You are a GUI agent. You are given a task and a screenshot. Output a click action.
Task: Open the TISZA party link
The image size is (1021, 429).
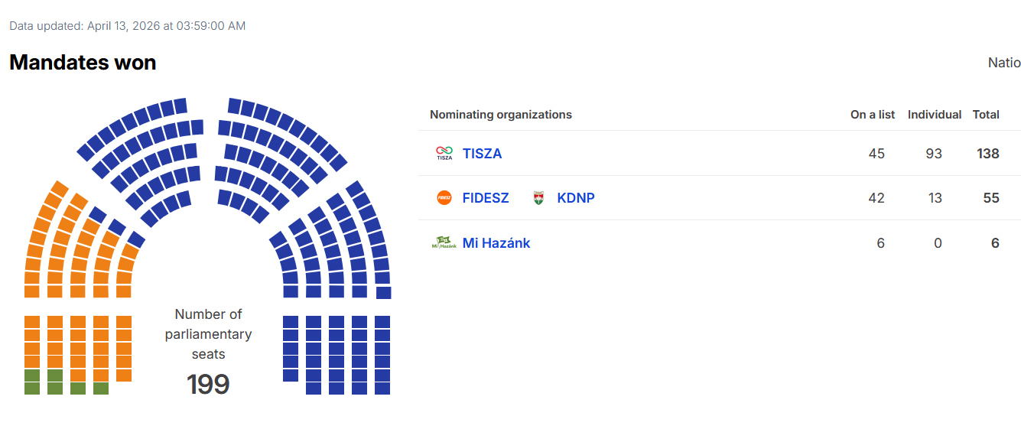click(x=483, y=154)
